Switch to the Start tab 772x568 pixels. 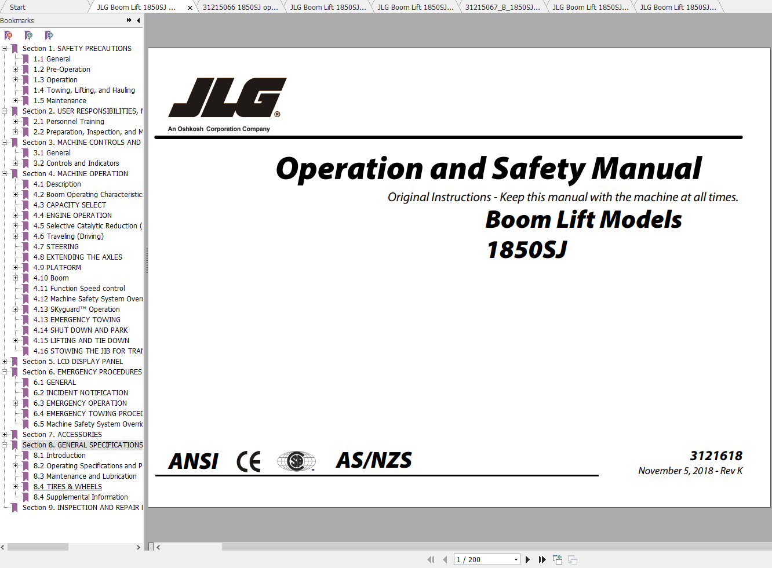(18, 8)
